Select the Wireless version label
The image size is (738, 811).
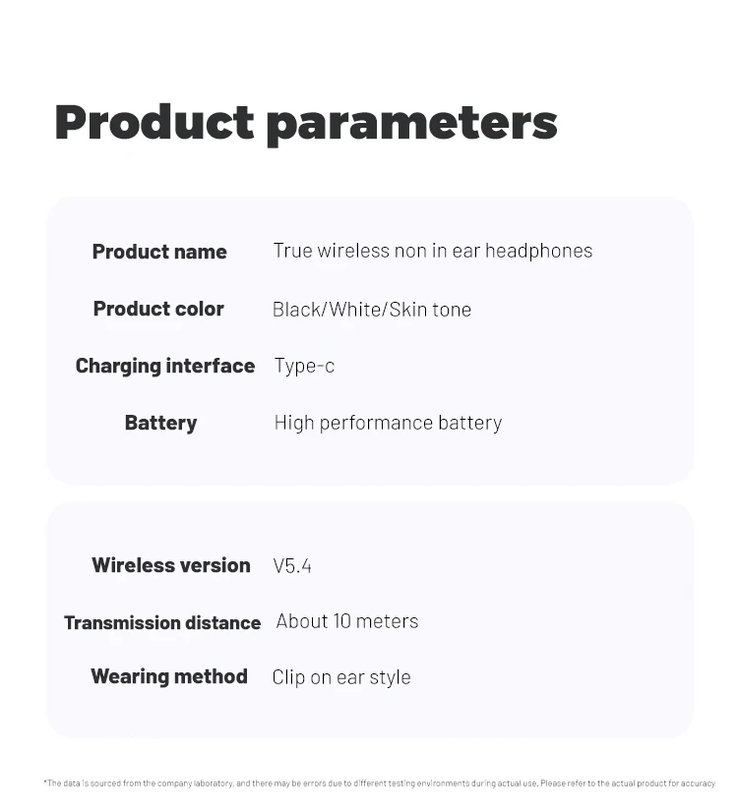tap(171, 565)
